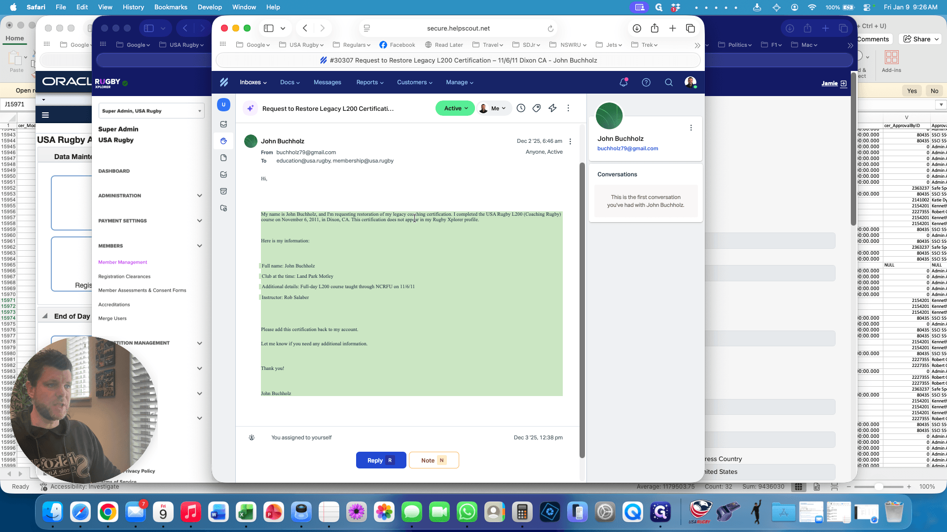The height and width of the screenshot is (532, 947).
Task: Click the blue U mailbox icon in sidebar
Action: click(223, 104)
